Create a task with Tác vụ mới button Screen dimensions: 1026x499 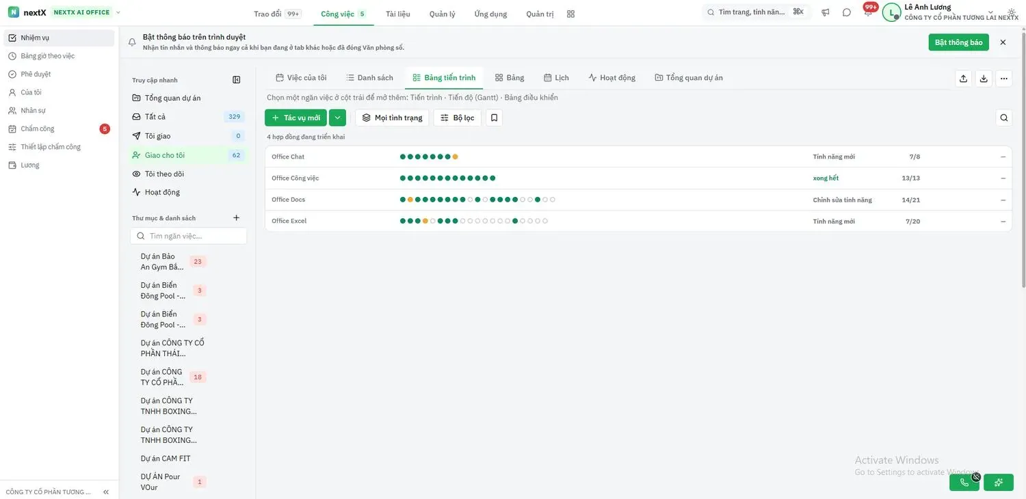(x=295, y=118)
